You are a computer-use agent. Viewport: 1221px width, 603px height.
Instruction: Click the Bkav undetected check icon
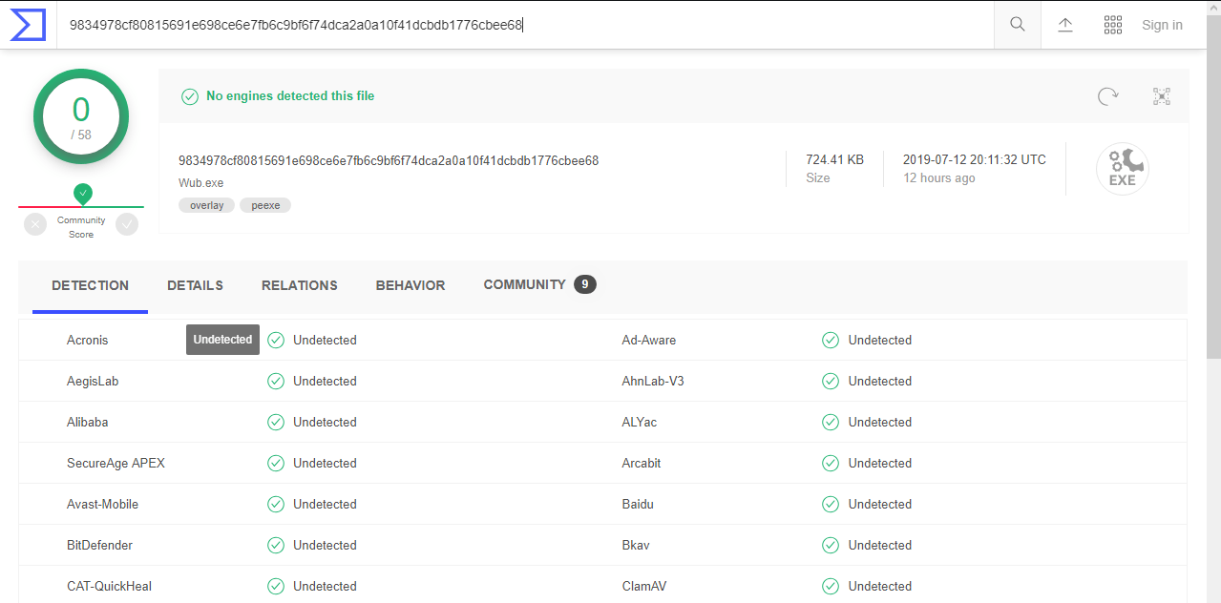pos(831,545)
